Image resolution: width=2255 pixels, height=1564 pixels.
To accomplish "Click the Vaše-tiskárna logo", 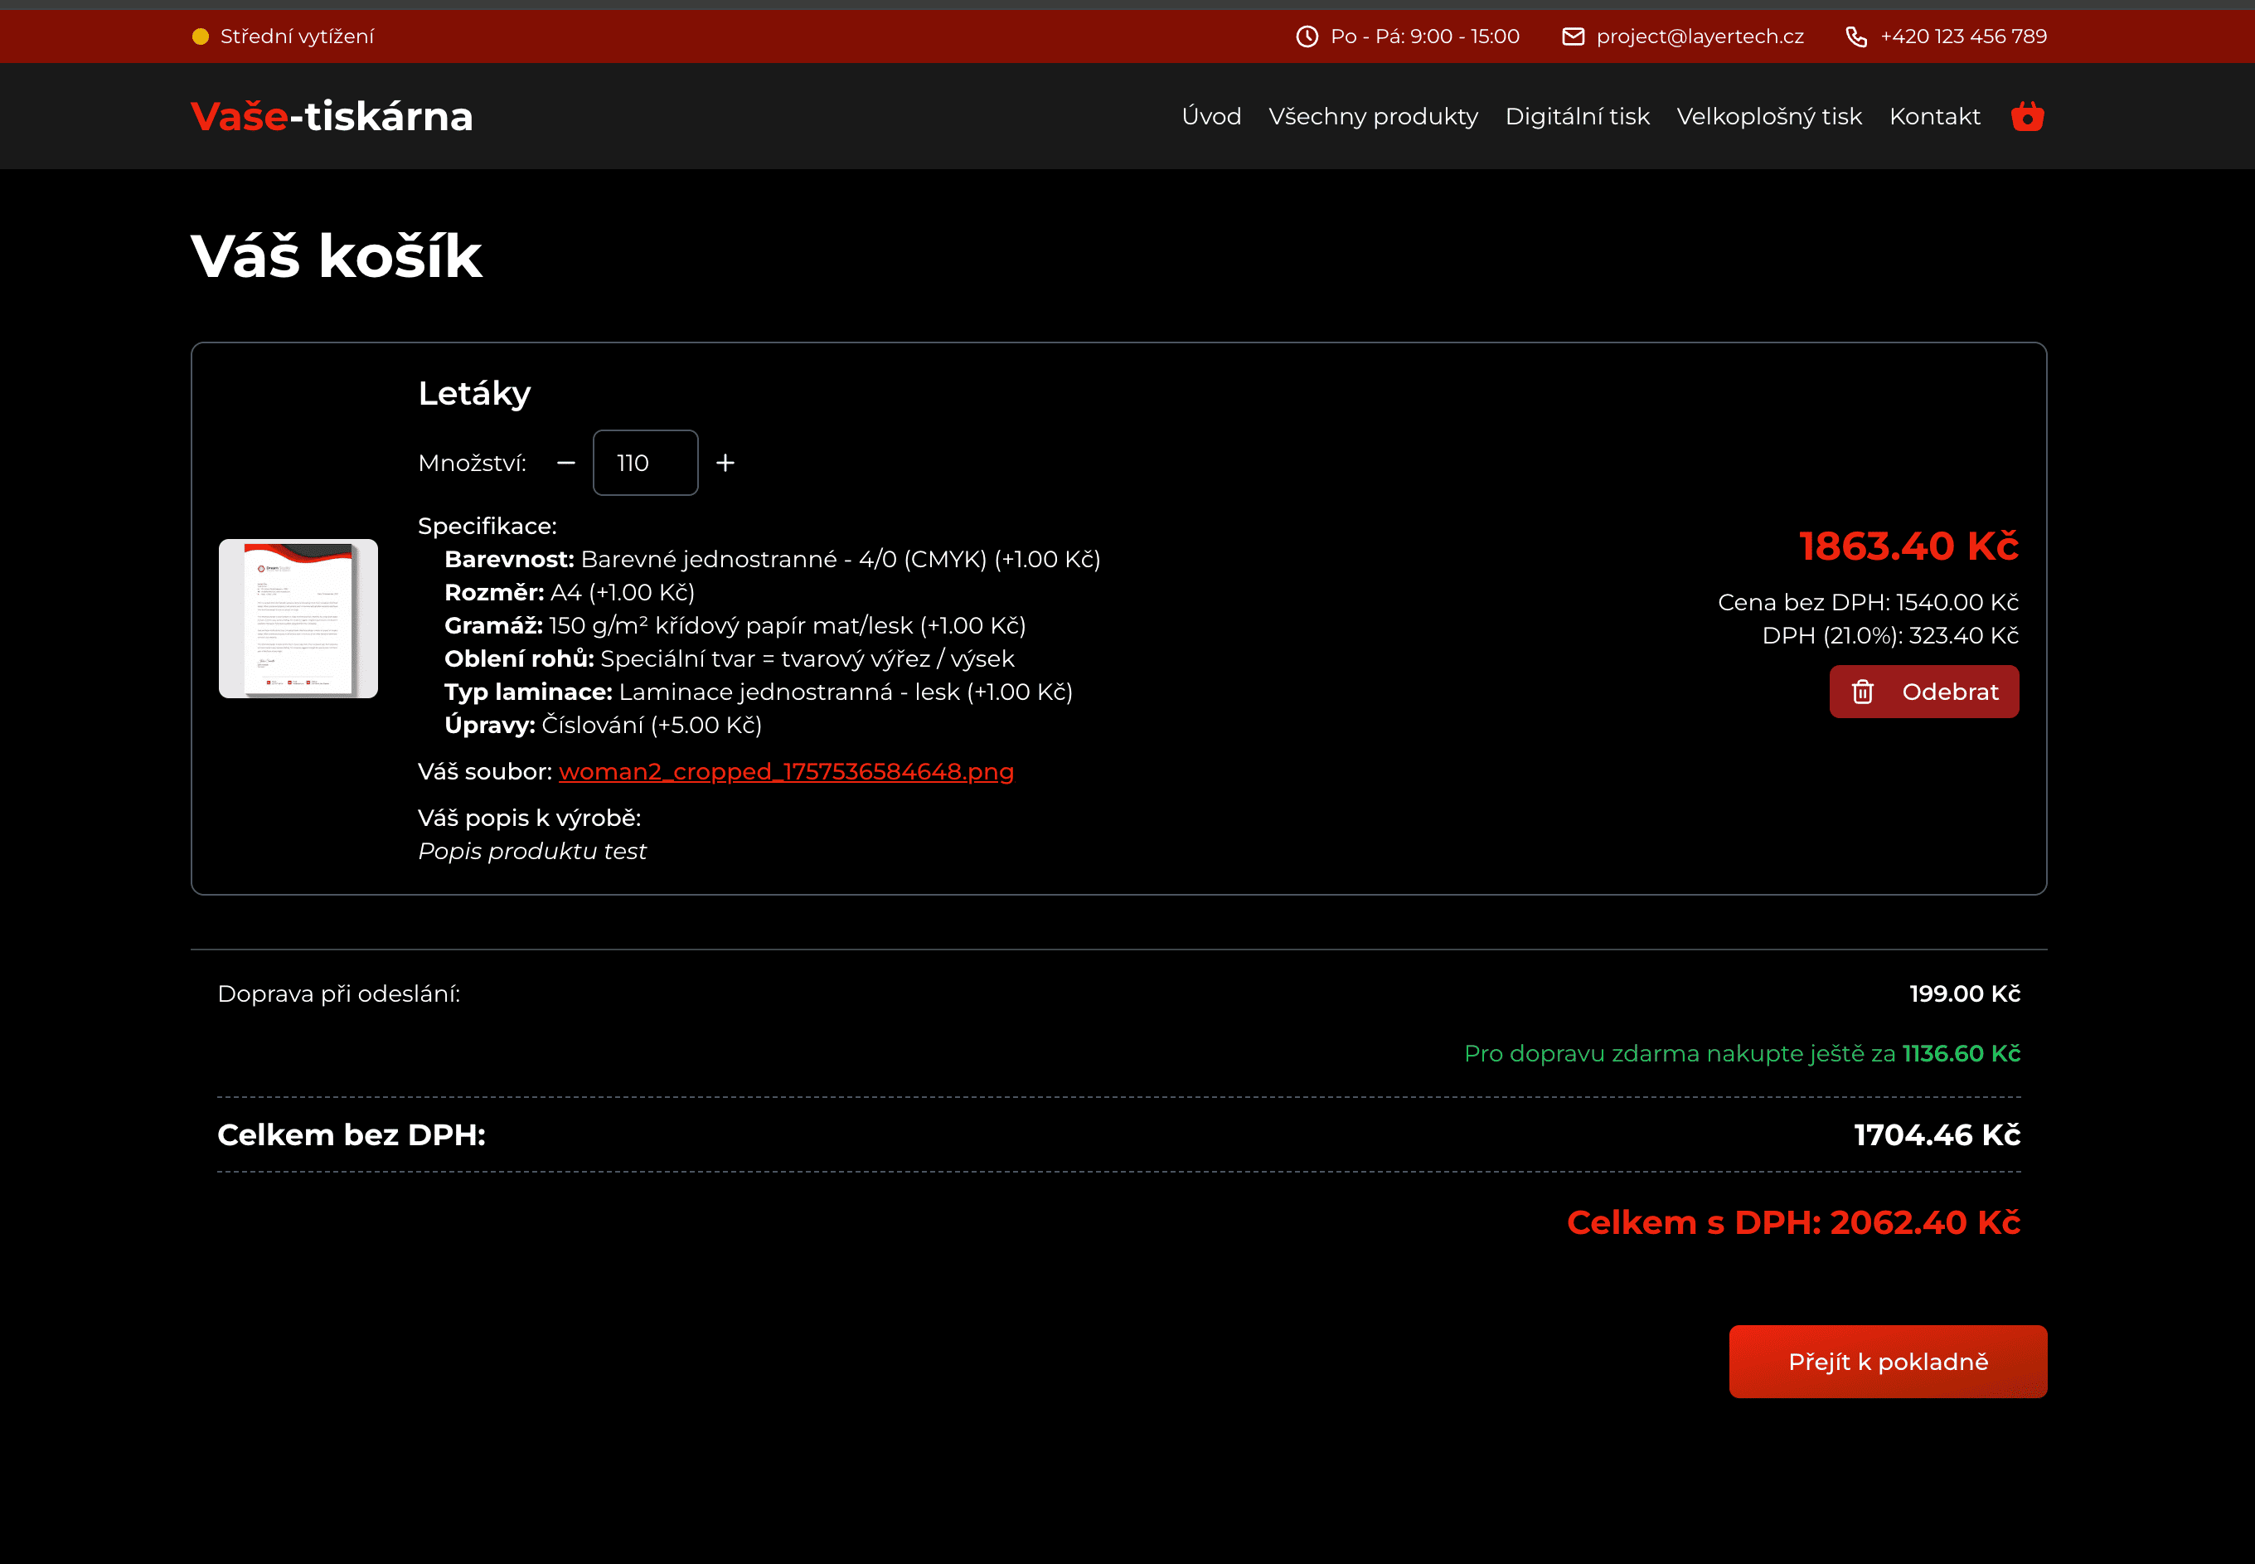I will [x=331, y=117].
